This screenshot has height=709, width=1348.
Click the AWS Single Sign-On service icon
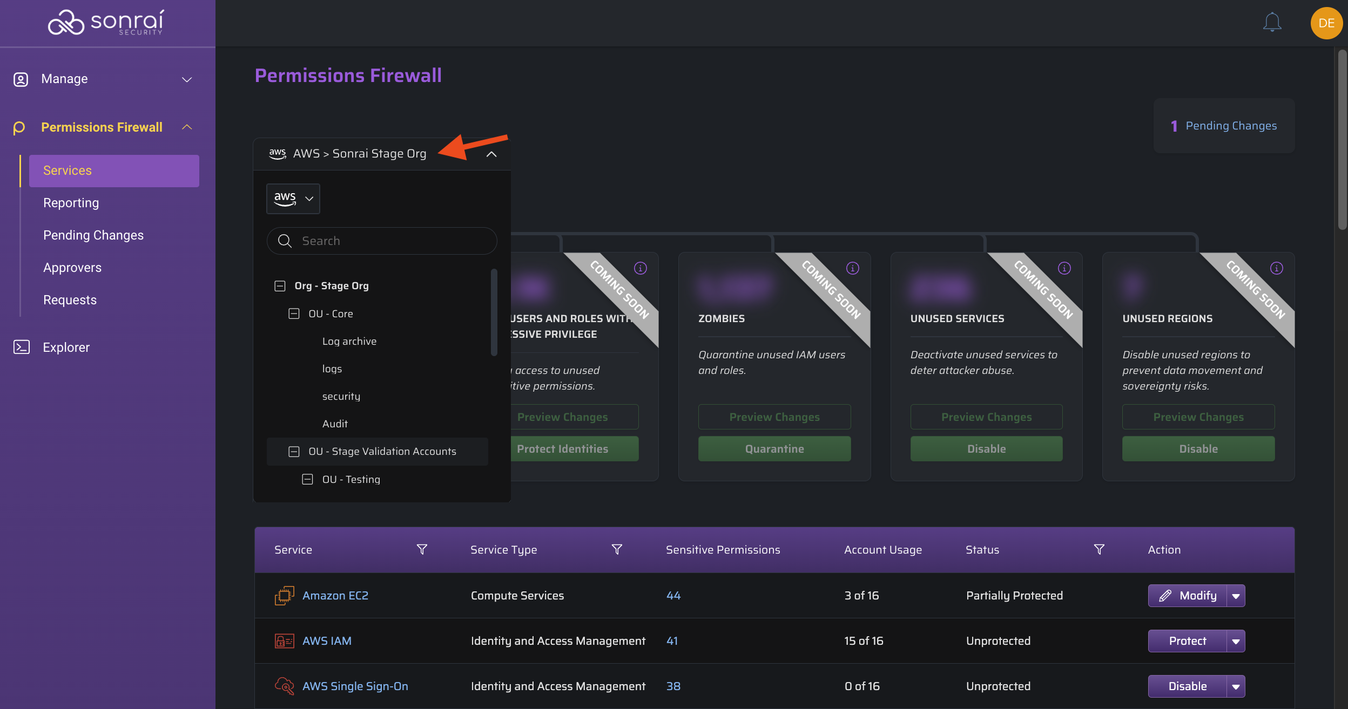tap(285, 686)
